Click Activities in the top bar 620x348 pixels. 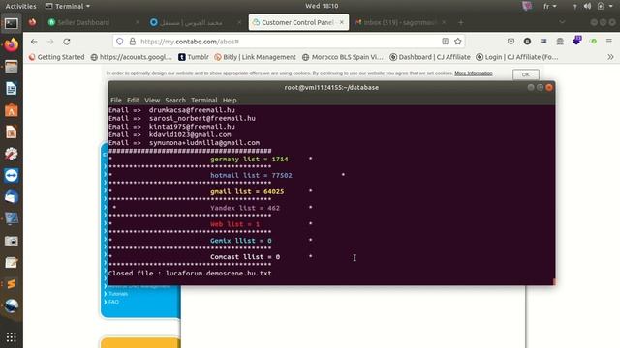[x=20, y=6]
